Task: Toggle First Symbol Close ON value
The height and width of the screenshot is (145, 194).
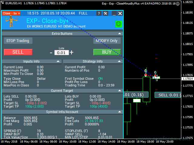Action: click(x=100, y=79)
